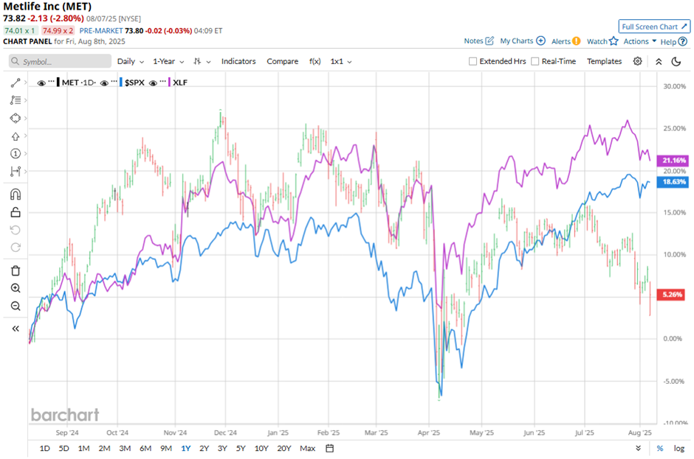694x459 pixels.
Task: Select the 5Y time range tab
Action: coord(241,449)
